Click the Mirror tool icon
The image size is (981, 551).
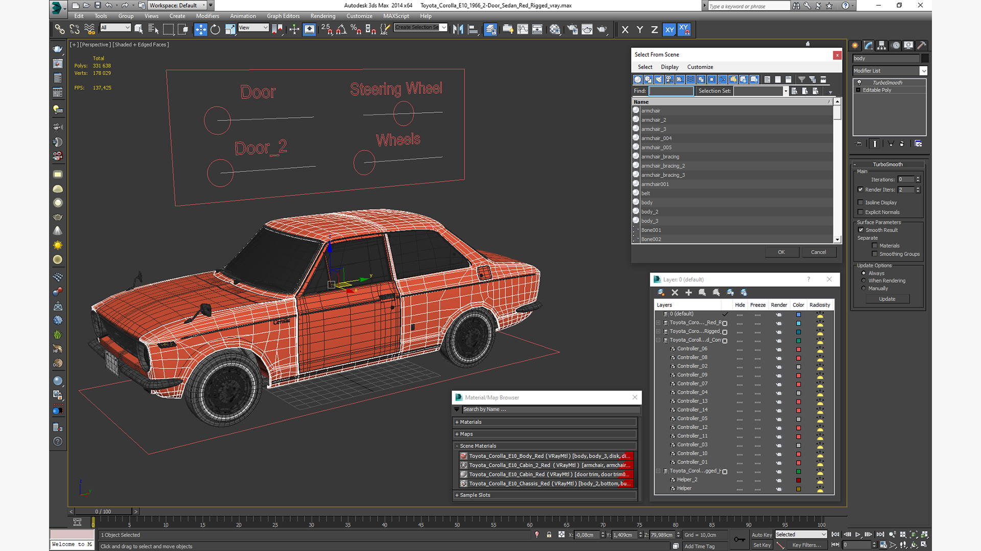458,29
